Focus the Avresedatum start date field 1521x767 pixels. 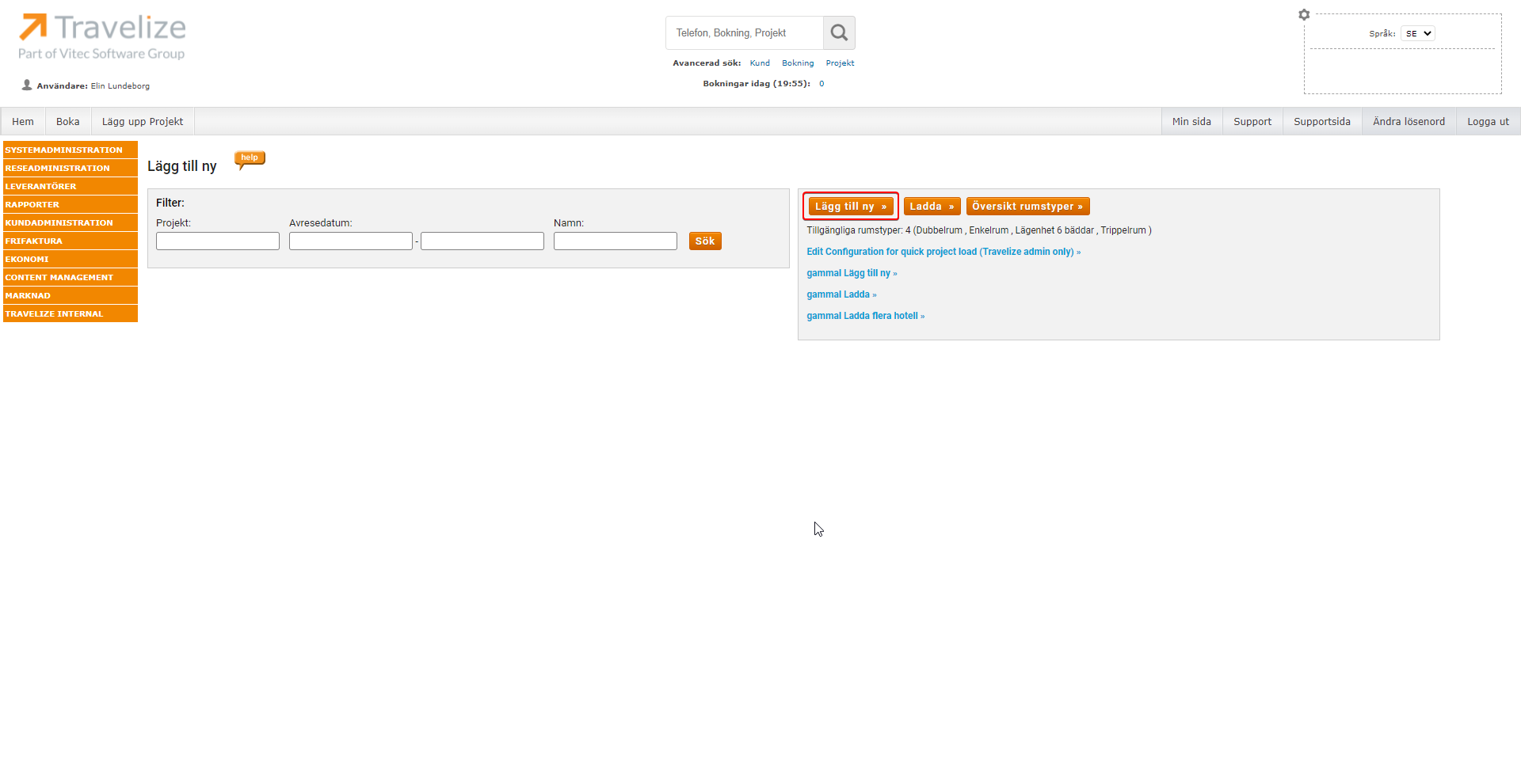pyautogui.click(x=351, y=241)
